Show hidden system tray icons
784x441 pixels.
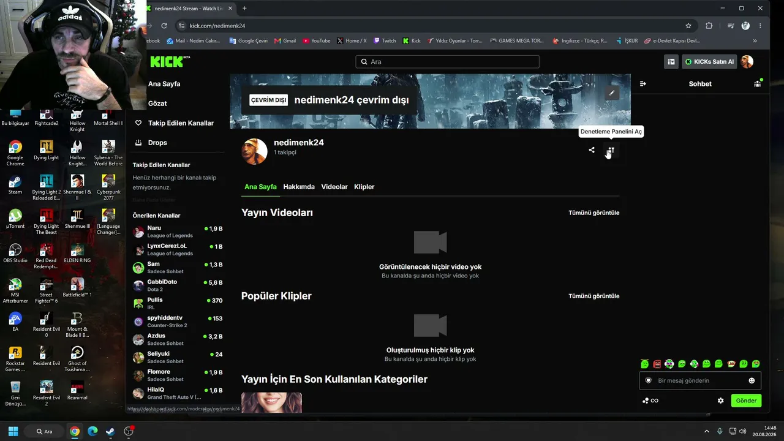707,431
